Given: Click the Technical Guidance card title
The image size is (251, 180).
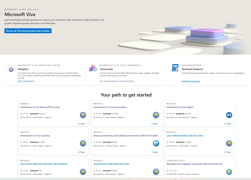Looking at the screenshot, I should tap(192, 69).
